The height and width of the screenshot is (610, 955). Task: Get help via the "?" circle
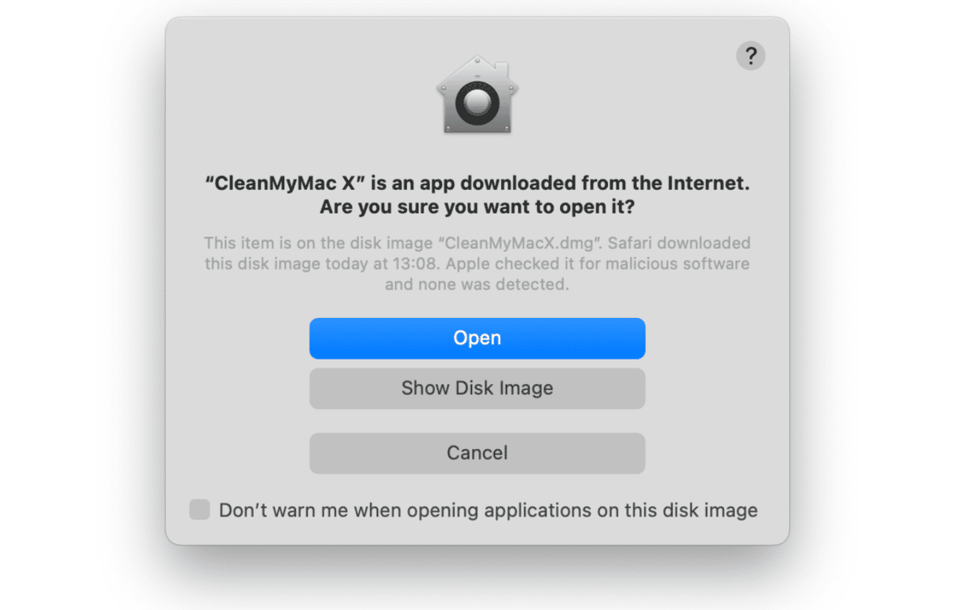click(751, 56)
